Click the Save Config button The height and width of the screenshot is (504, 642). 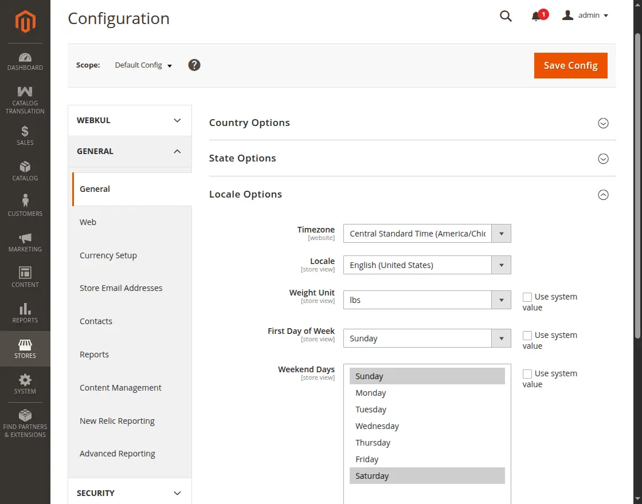tap(570, 65)
